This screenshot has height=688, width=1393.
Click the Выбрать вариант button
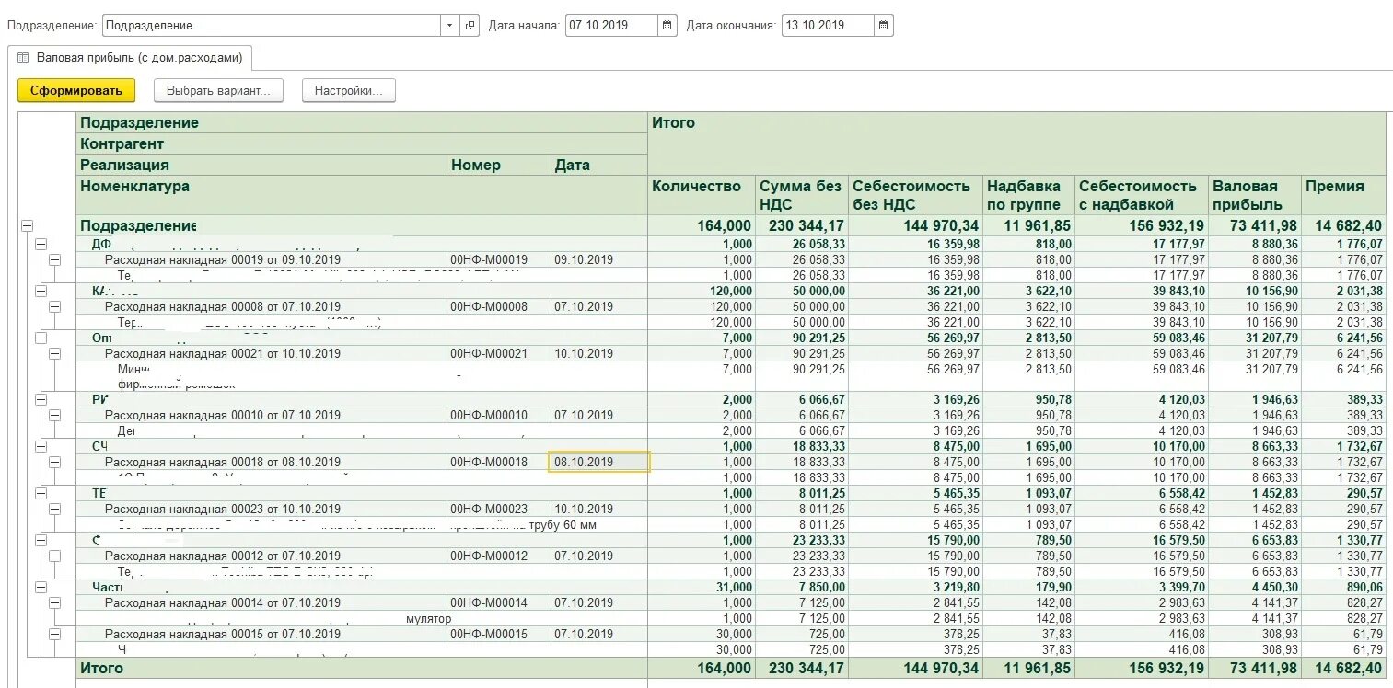[218, 90]
